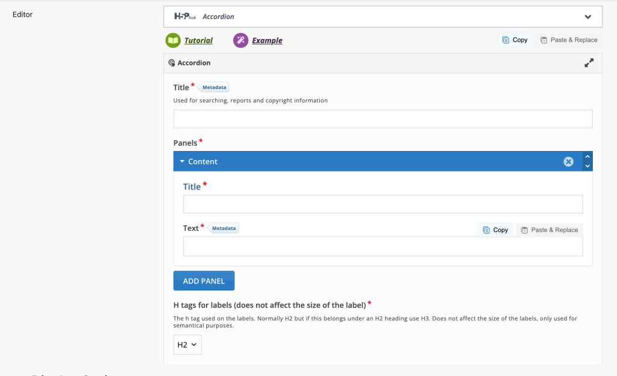Move the Content panel down

click(587, 166)
